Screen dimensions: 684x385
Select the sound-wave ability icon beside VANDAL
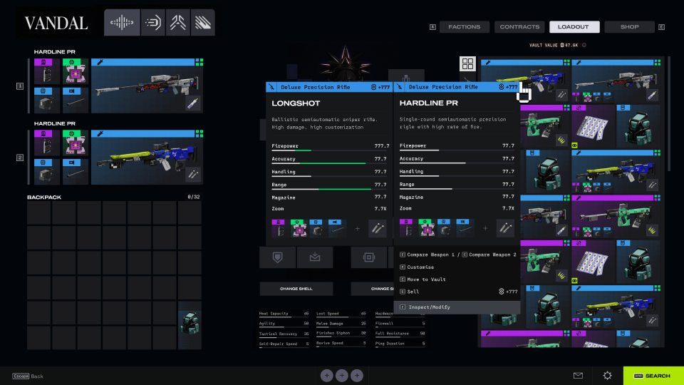[x=122, y=22]
